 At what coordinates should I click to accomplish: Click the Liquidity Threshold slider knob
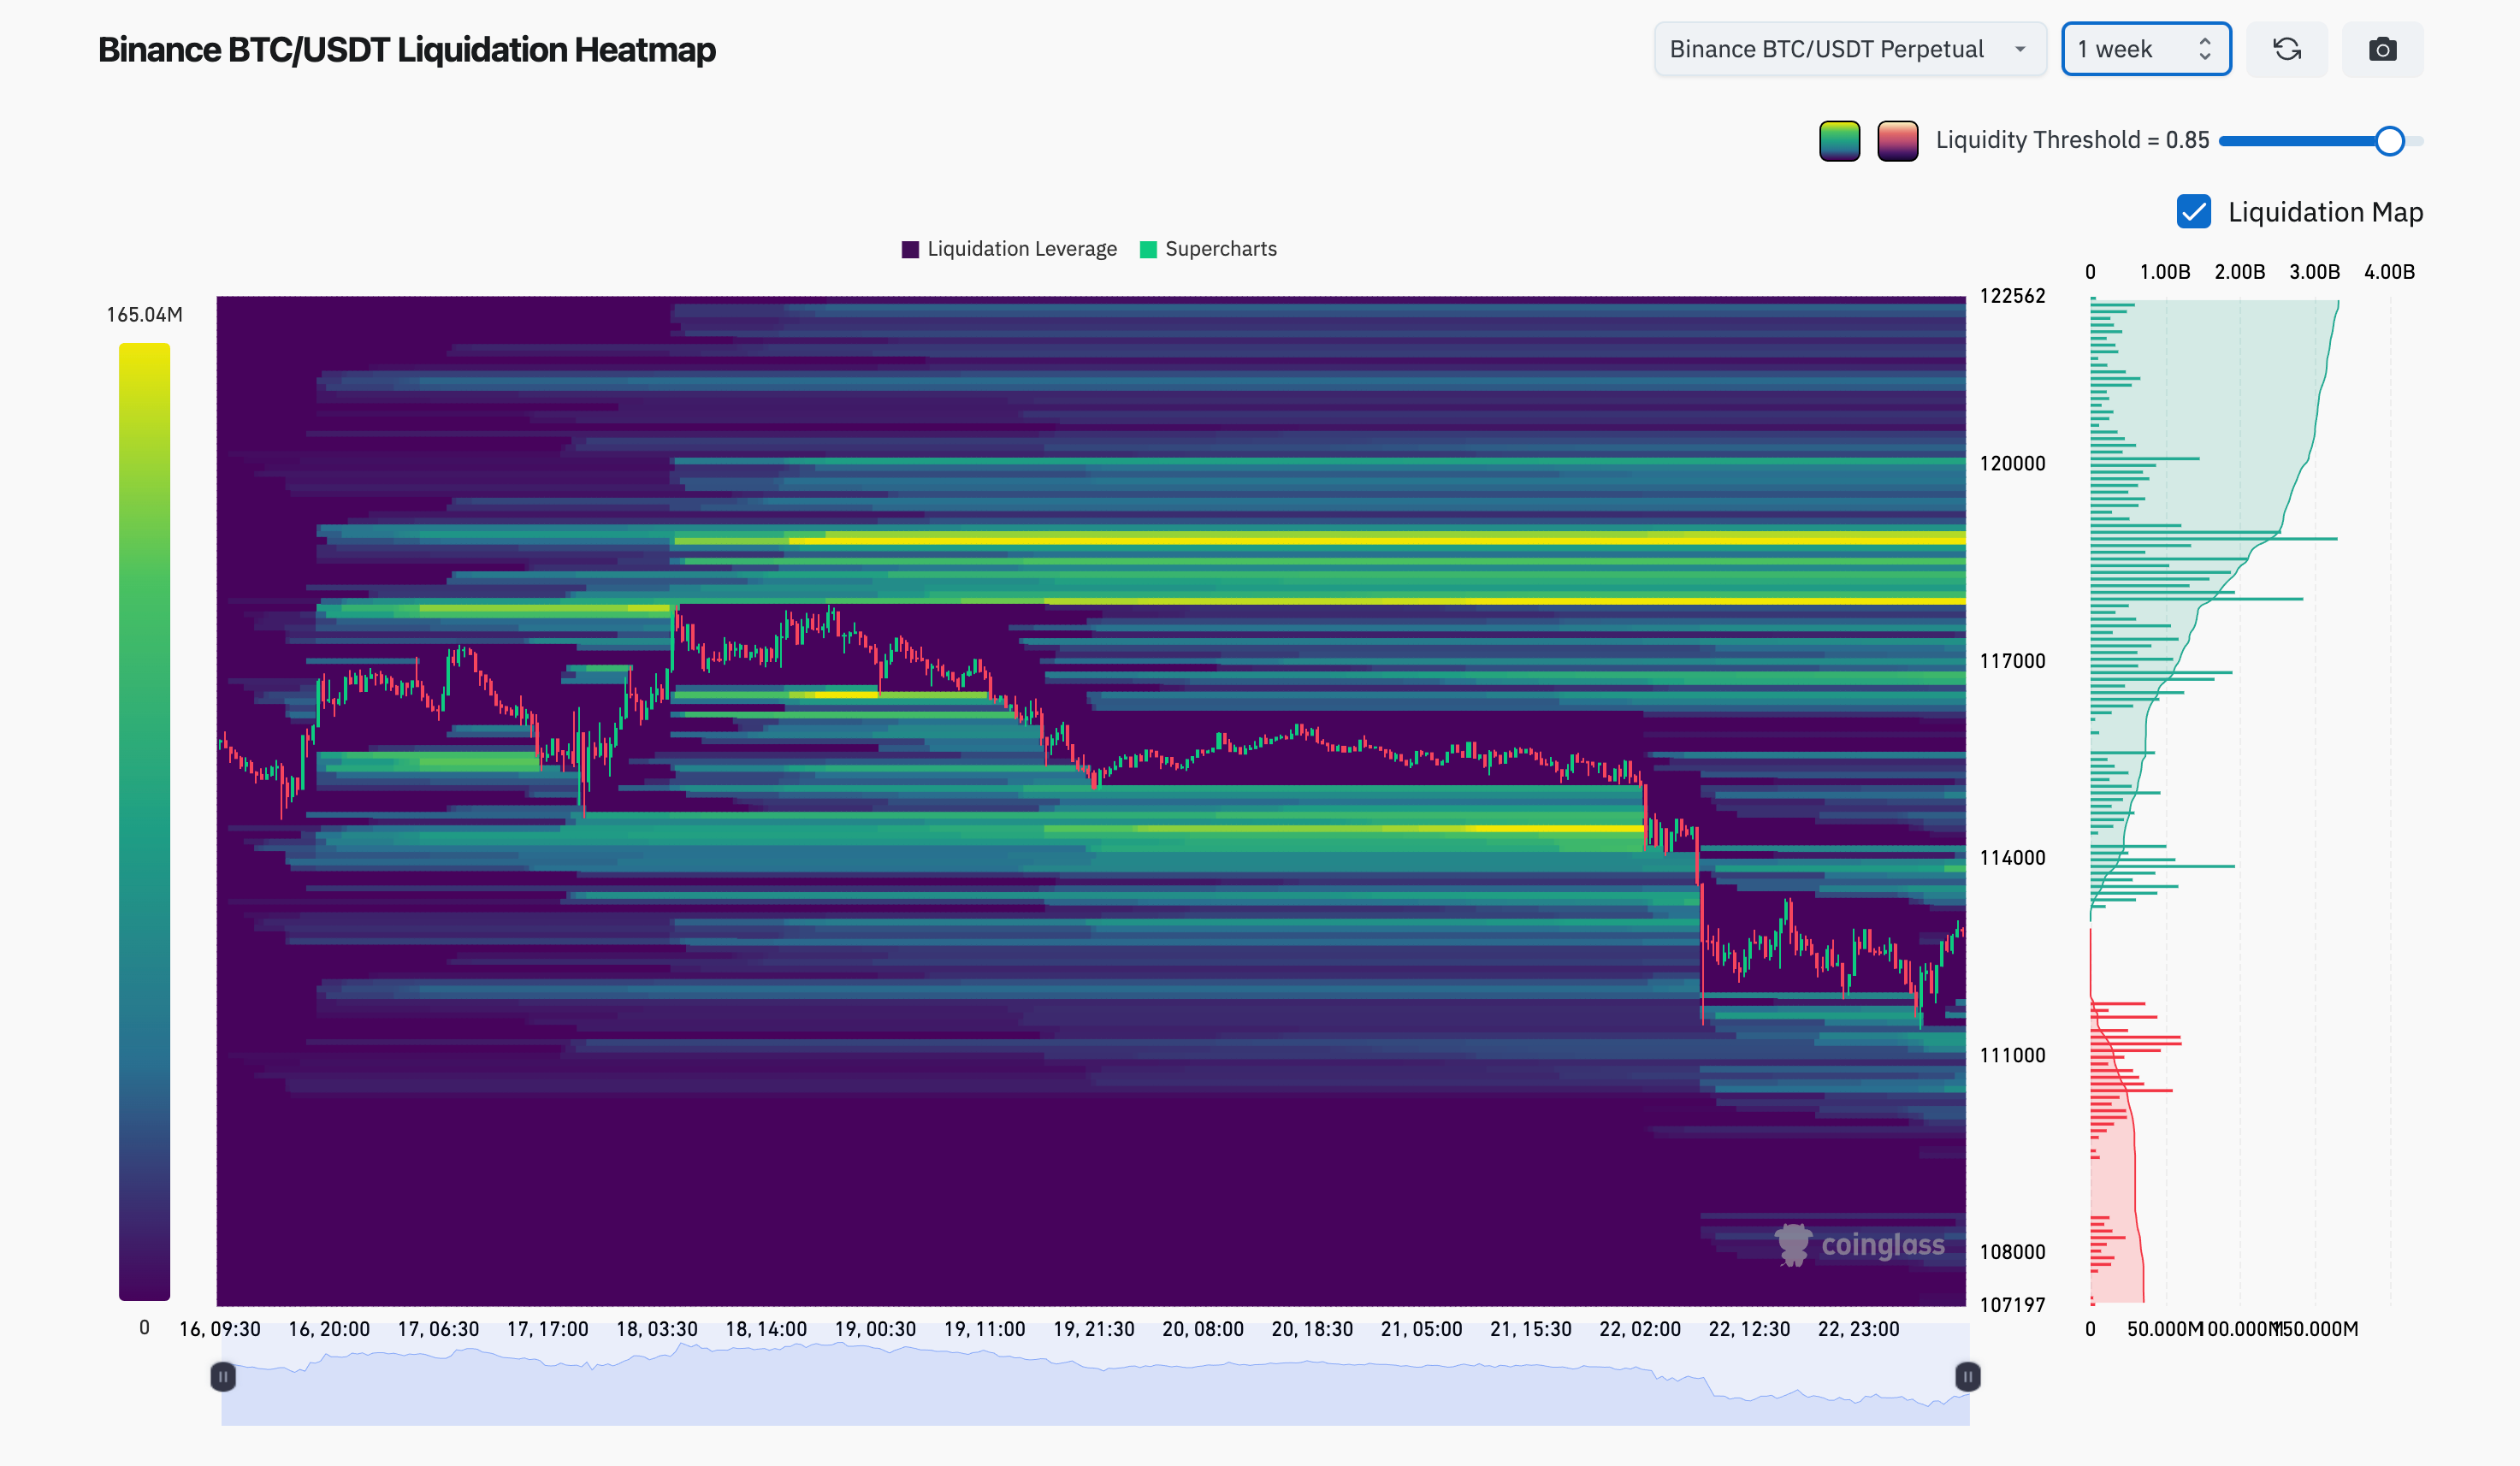pos(2389,141)
